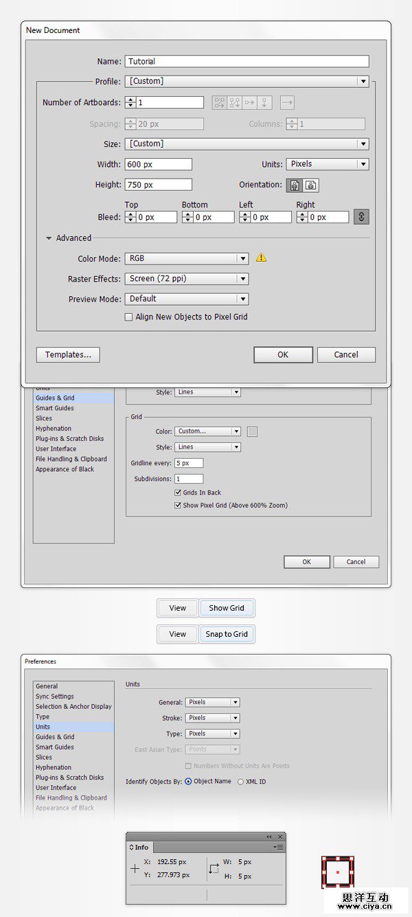The image size is (412, 917).
Task: Toggle the bleed link chain icon
Action: pyautogui.click(x=362, y=217)
